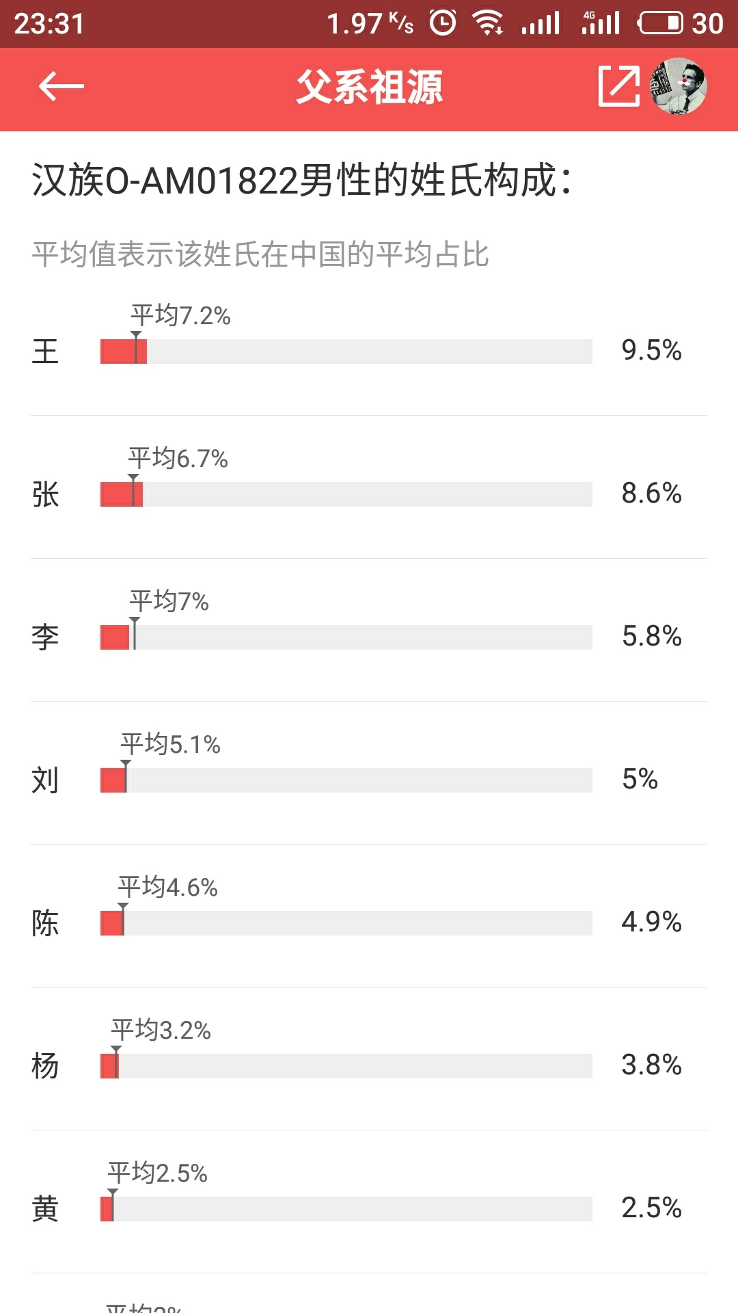Tap the 王 surname progress bar

point(346,352)
